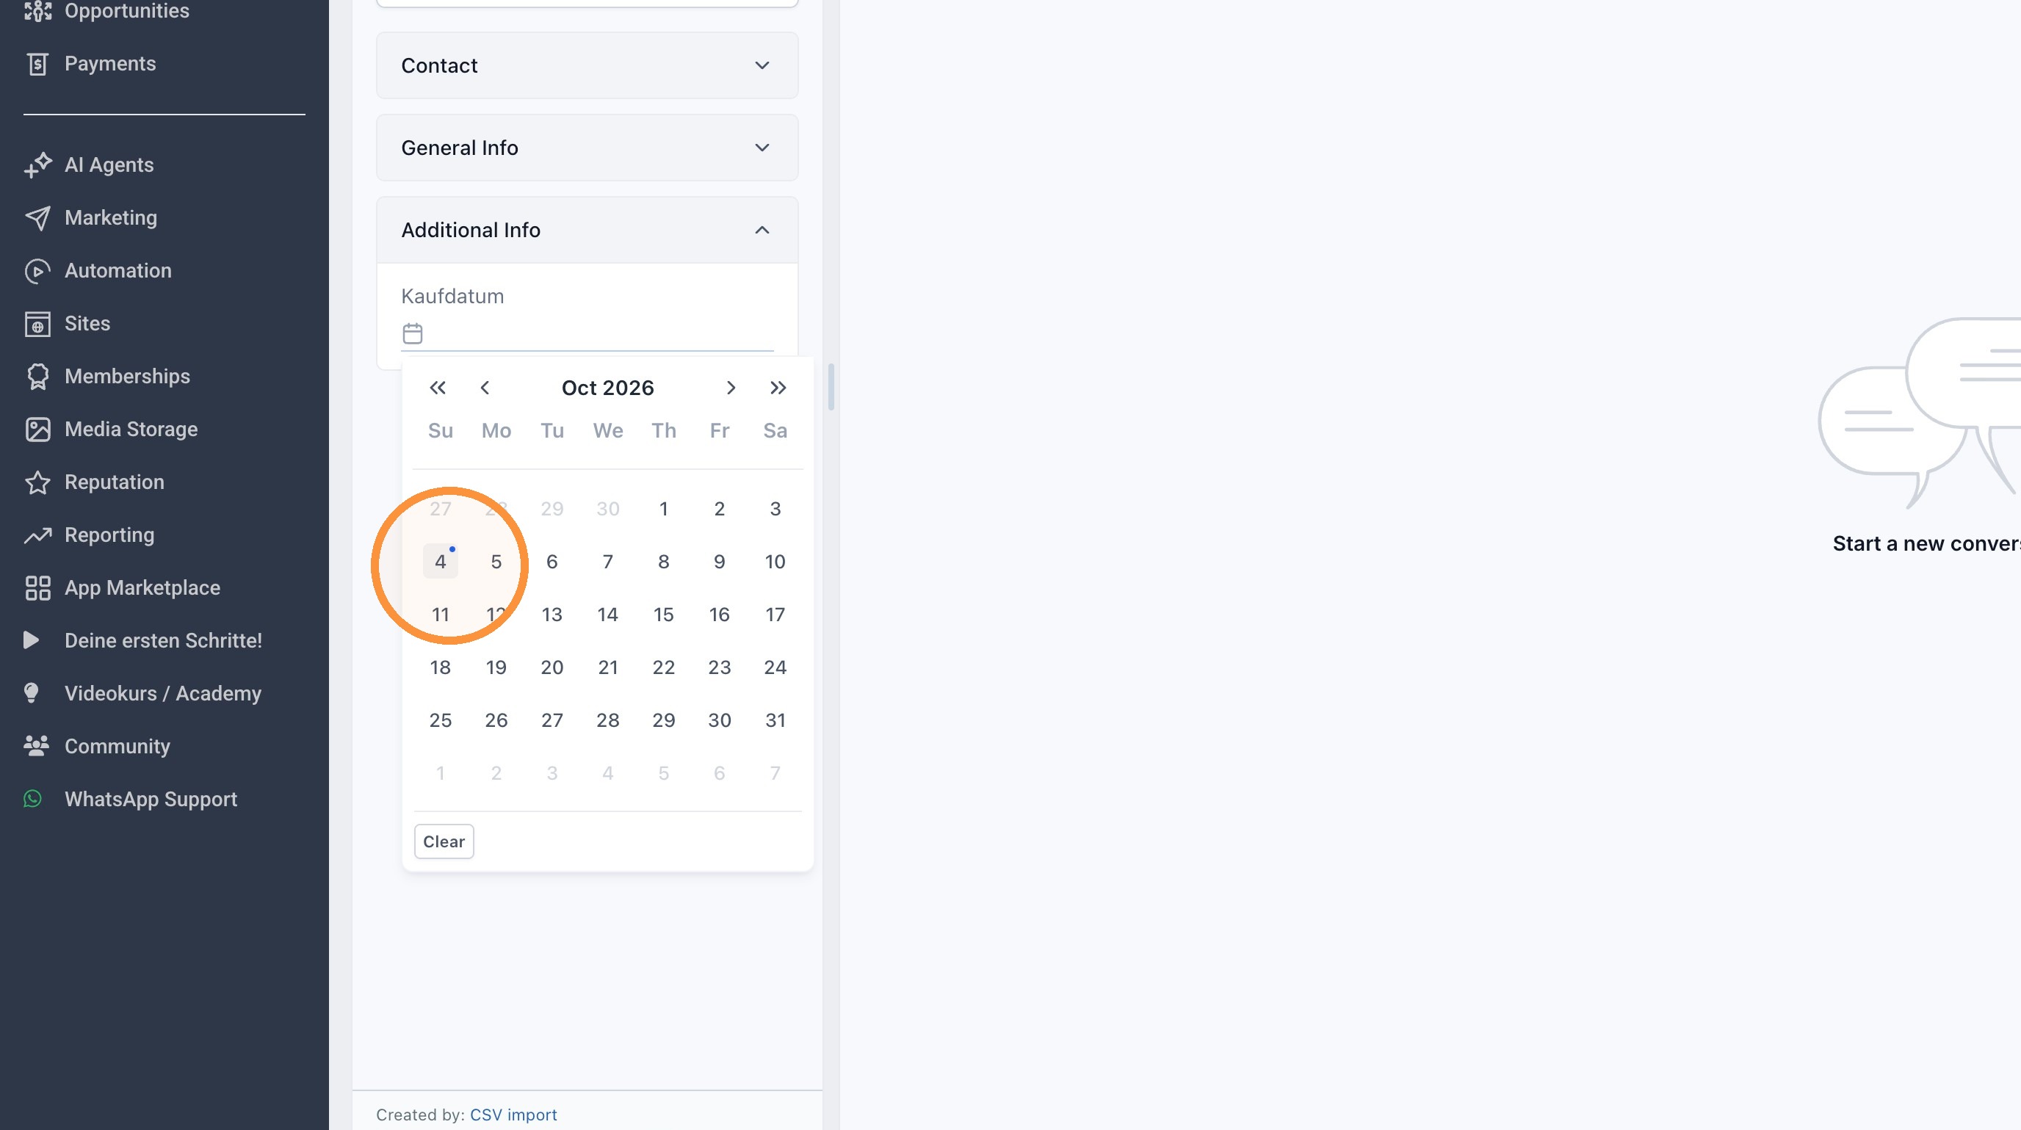The height and width of the screenshot is (1130, 2021).
Task: Jump to next year in calendar
Action: pos(778,388)
